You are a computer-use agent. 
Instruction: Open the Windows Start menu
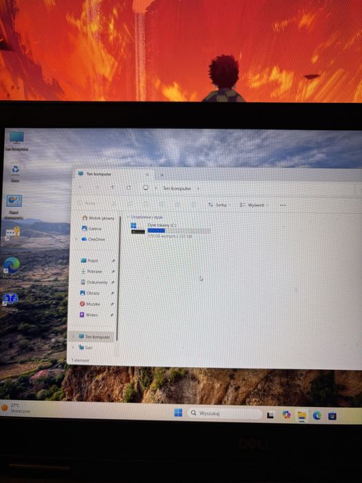[178, 413]
